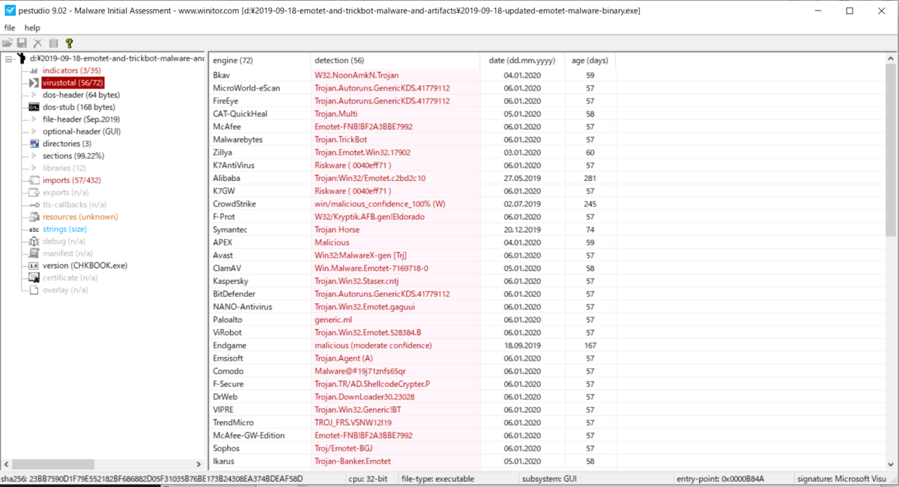Select the strings (size) tree item
Image resolution: width=899 pixels, height=487 pixels.
click(x=64, y=229)
